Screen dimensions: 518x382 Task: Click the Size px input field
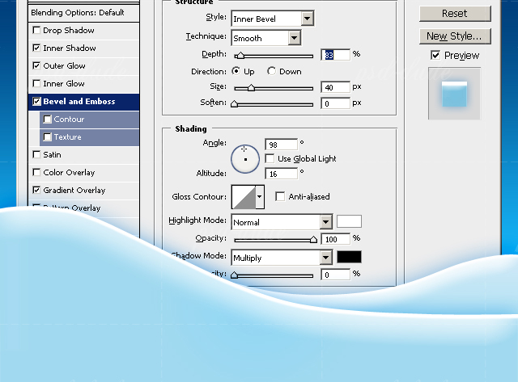pyautogui.click(x=335, y=87)
